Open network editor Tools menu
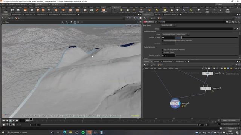 click(x=165, y=68)
